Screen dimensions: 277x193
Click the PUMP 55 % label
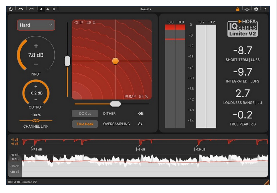(136, 97)
